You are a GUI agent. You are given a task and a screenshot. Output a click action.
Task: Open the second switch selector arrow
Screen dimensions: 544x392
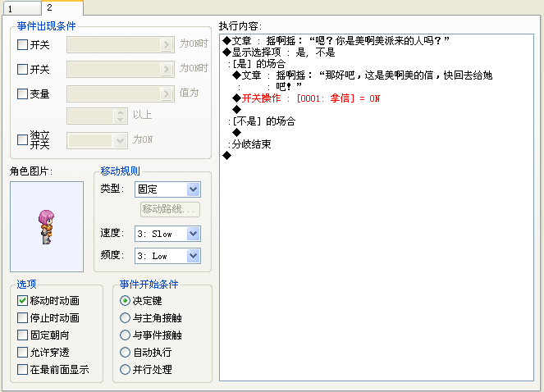click(x=167, y=70)
